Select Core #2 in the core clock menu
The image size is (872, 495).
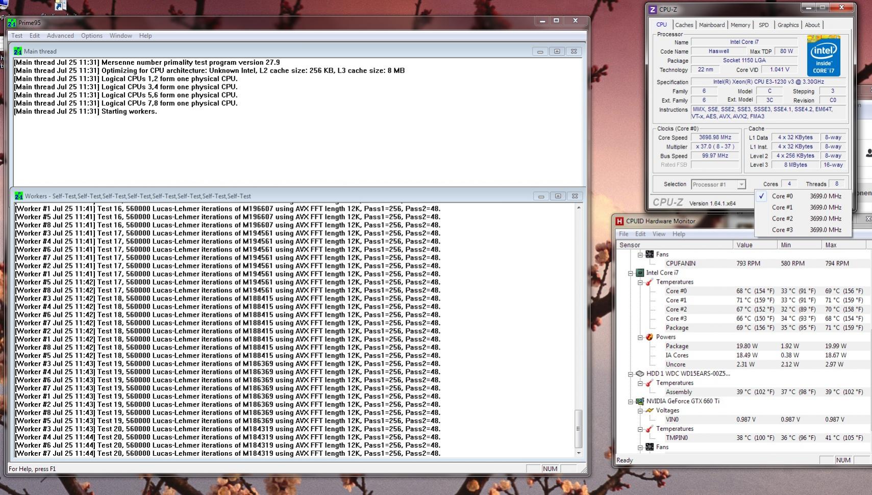click(803, 218)
